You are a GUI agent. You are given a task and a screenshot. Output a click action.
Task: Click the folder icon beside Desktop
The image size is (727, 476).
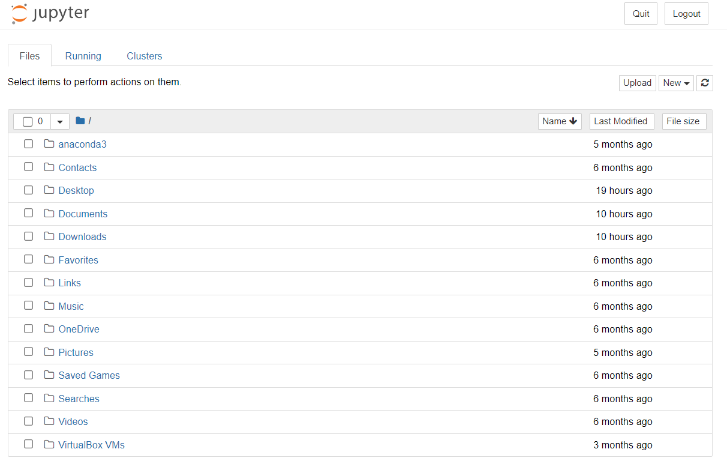[x=49, y=190]
